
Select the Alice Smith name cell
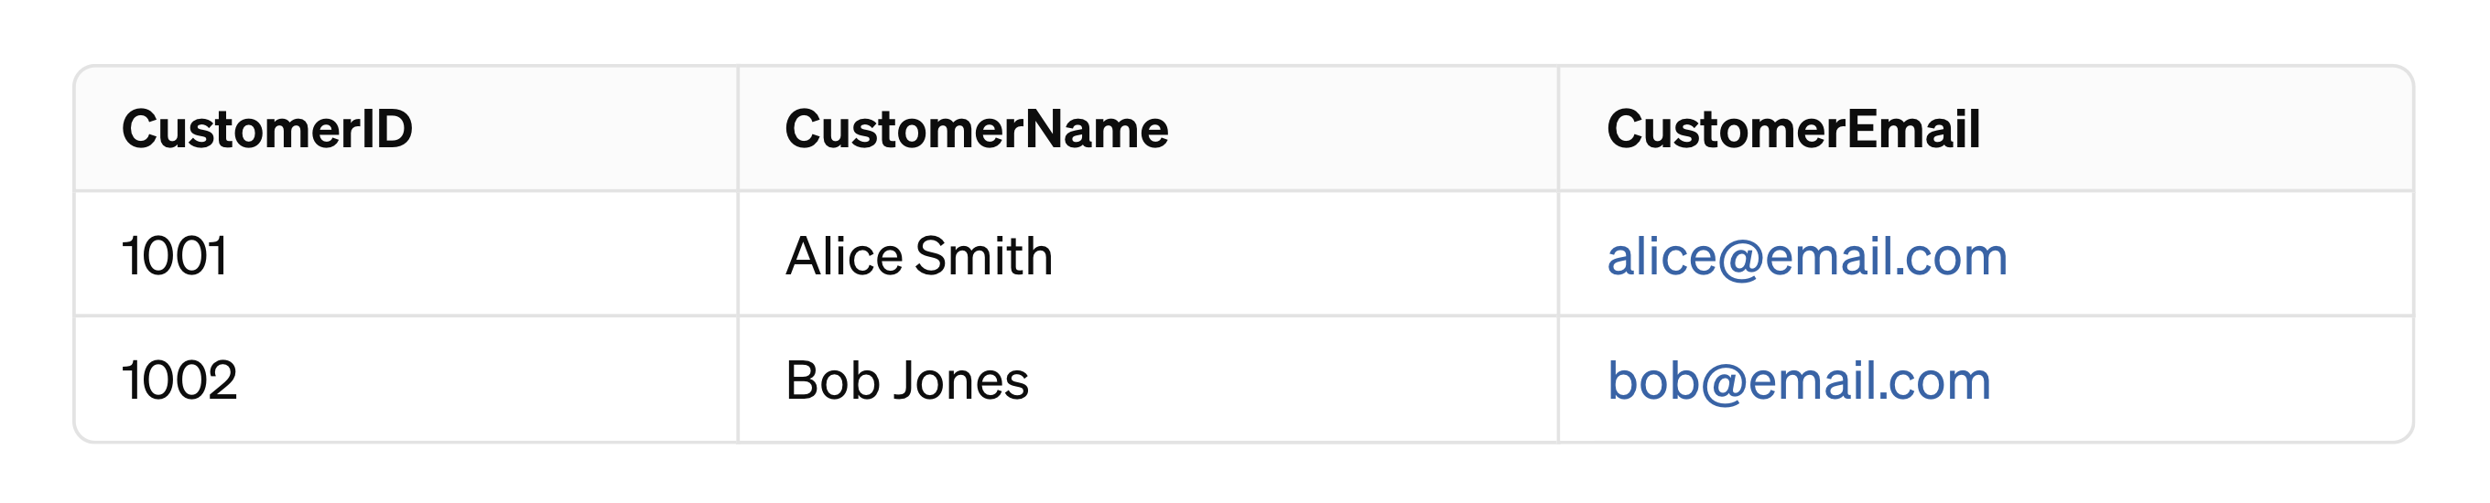pos(918,257)
